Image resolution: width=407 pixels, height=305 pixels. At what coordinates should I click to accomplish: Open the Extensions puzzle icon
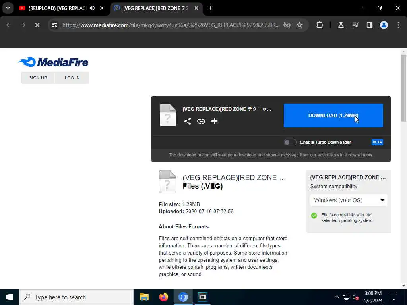click(320, 25)
